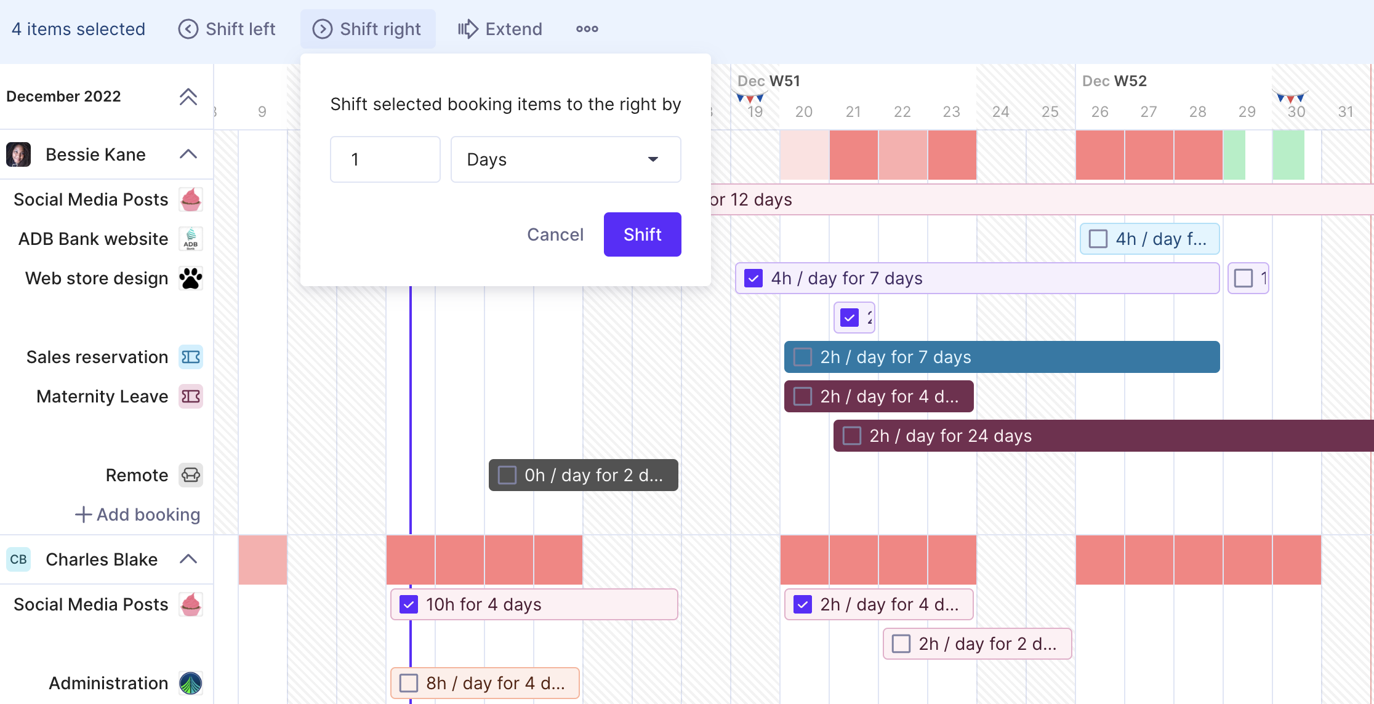The width and height of the screenshot is (1374, 704).
Task: Click the Administration project icon
Action: tap(191, 683)
